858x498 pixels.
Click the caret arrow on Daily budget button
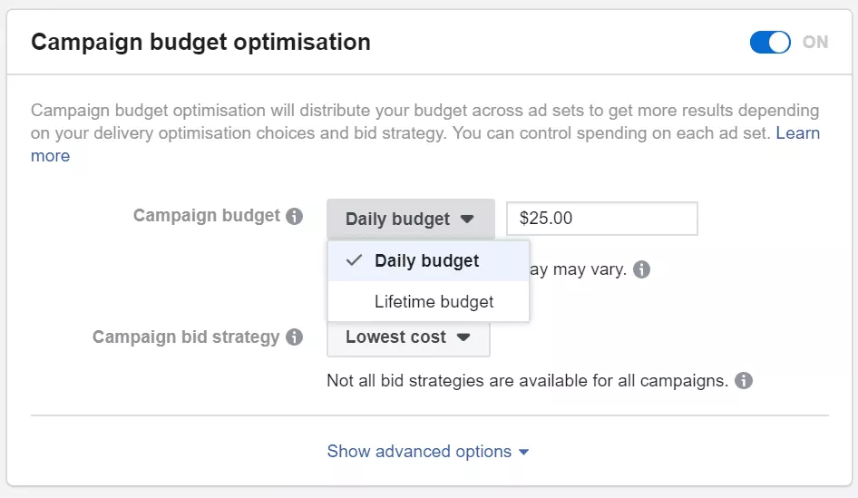click(467, 219)
